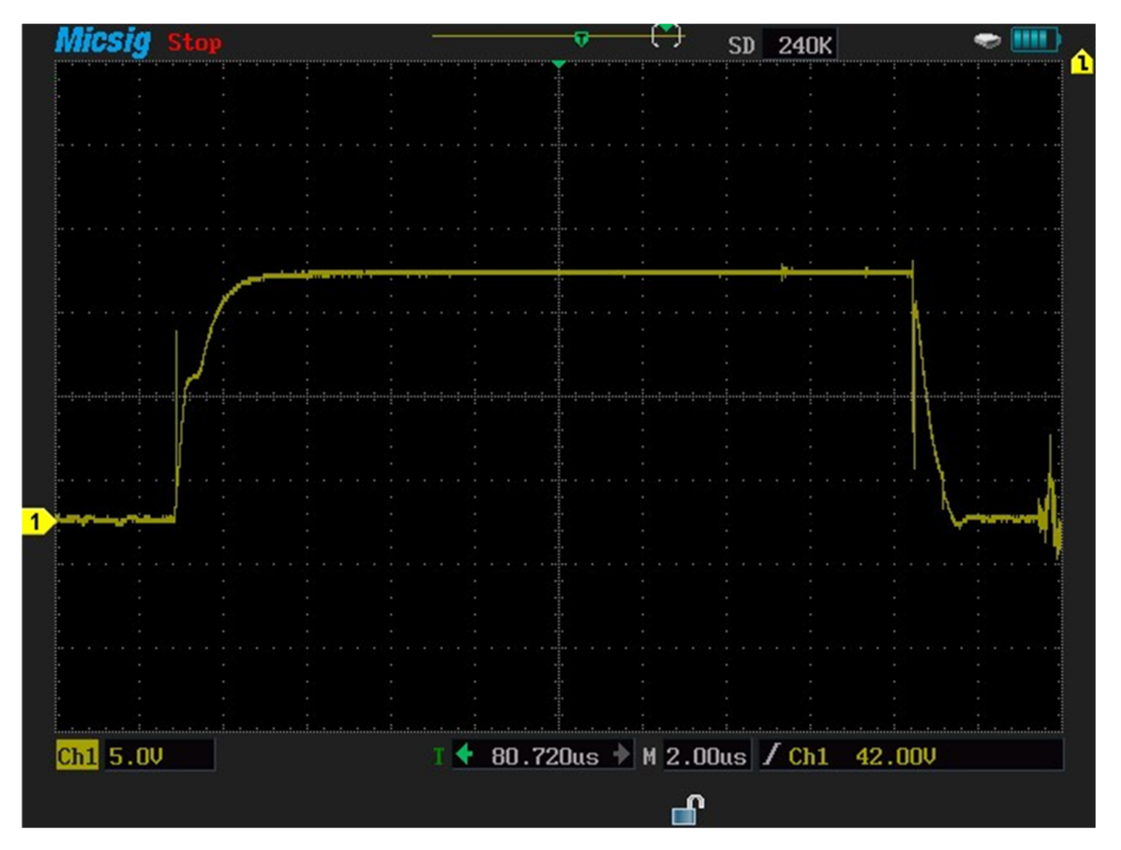Click the gray right arrow by delay time
1121x850 pixels.
click(621, 754)
